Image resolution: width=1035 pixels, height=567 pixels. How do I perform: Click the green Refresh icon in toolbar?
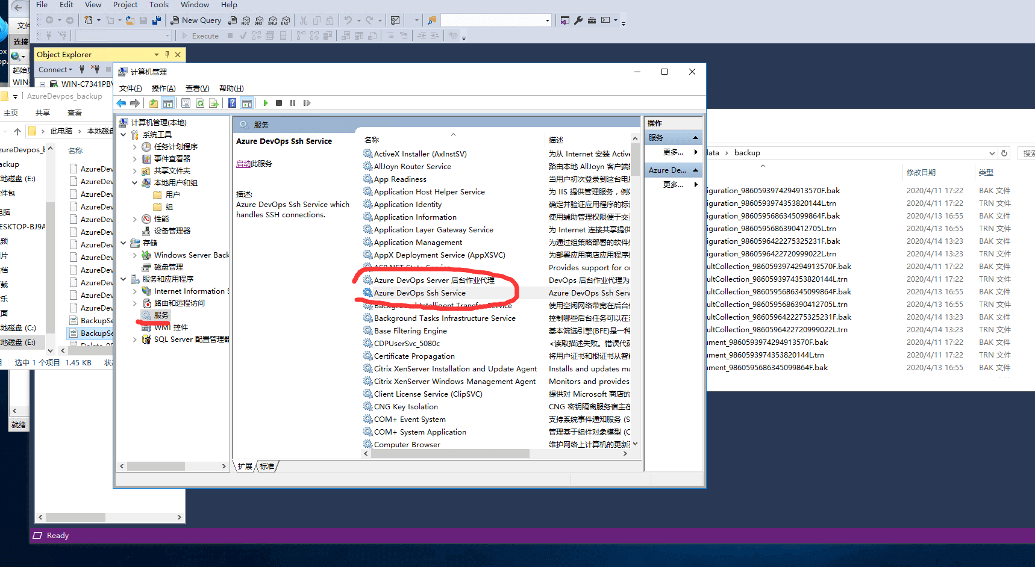(x=200, y=103)
